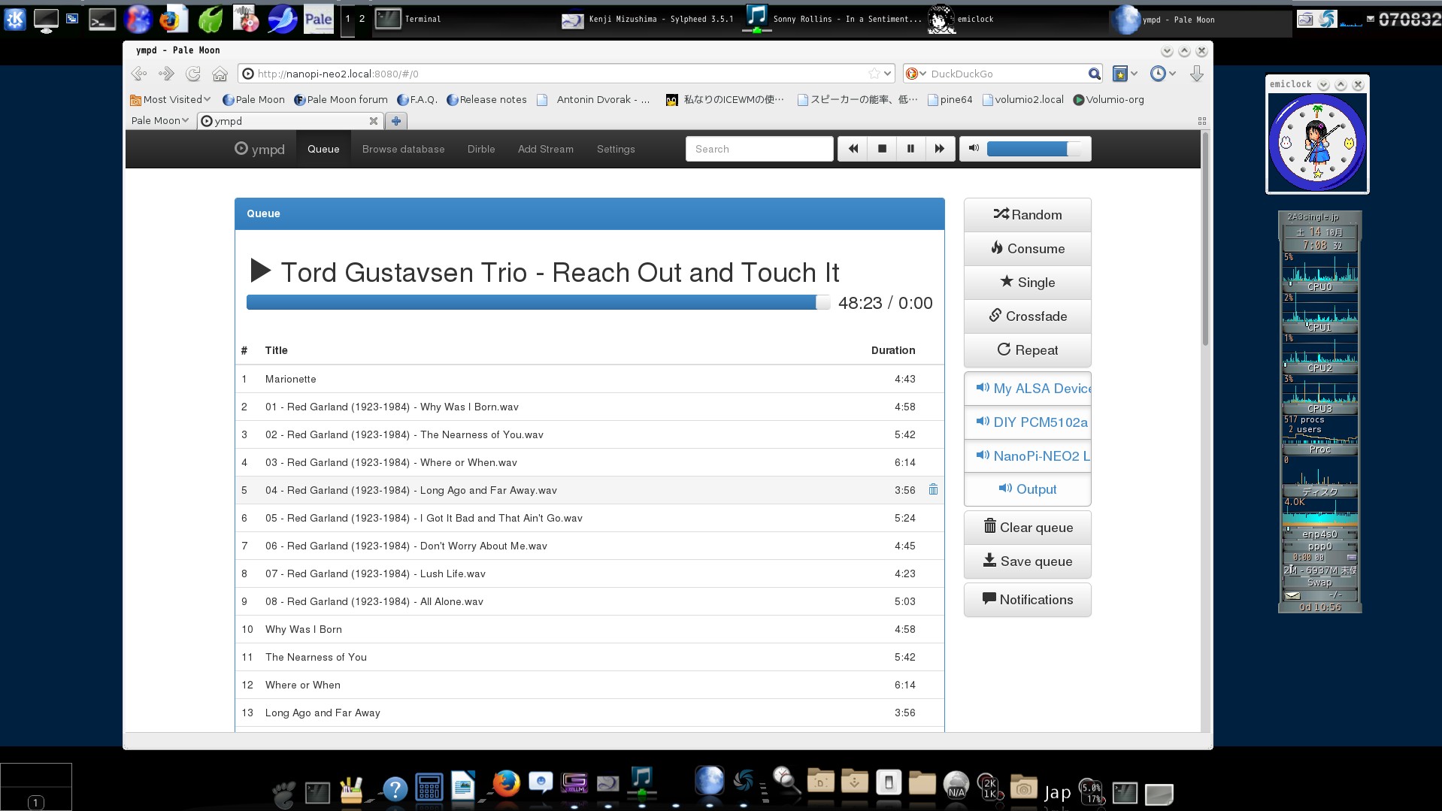Click the DuckDuckGo search magnifier icon
The height and width of the screenshot is (811, 1442).
coord(1095,73)
